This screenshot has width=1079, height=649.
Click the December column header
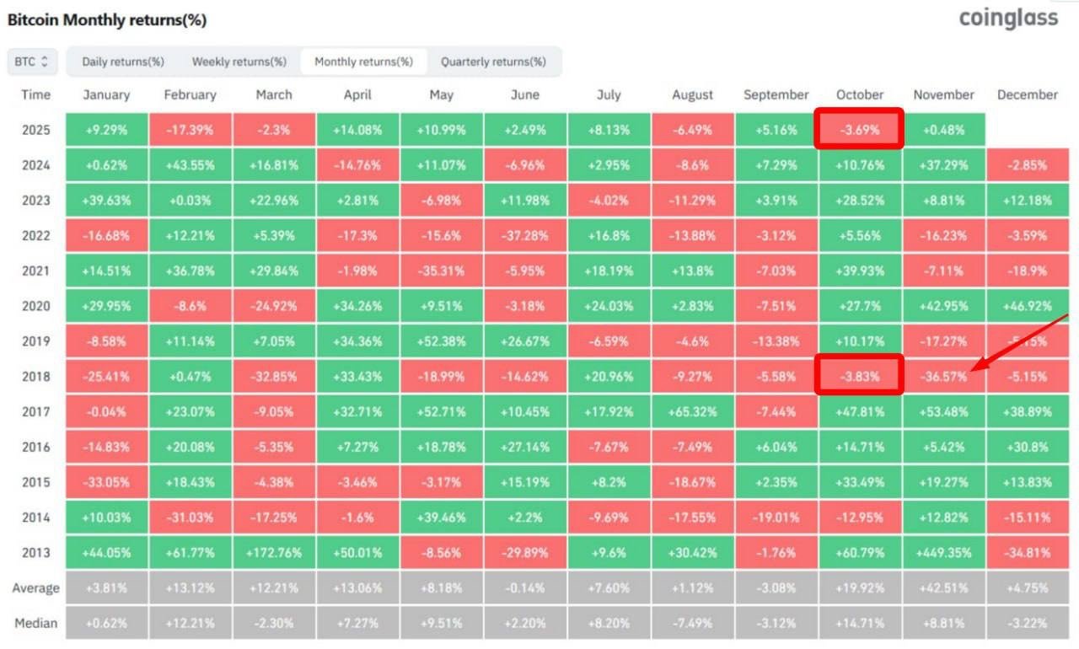(1027, 94)
